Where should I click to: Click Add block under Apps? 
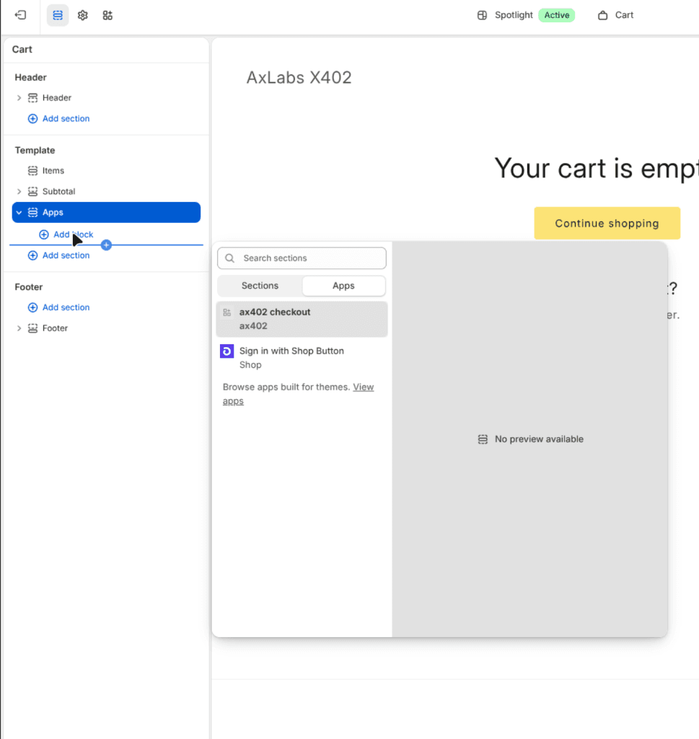(66, 235)
